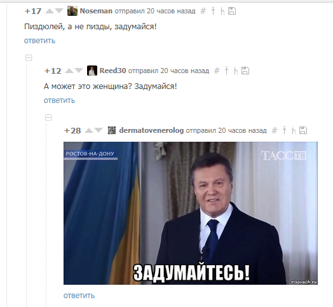Open Noseman's user profile name
333x307 pixels.
coord(96,11)
